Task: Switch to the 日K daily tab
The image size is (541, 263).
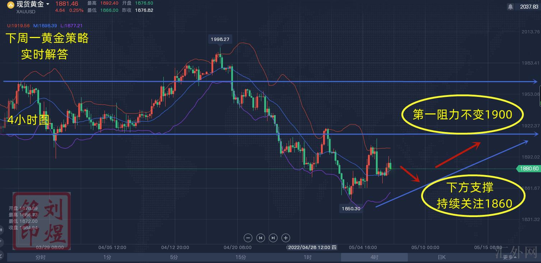Action: click(441, 257)
